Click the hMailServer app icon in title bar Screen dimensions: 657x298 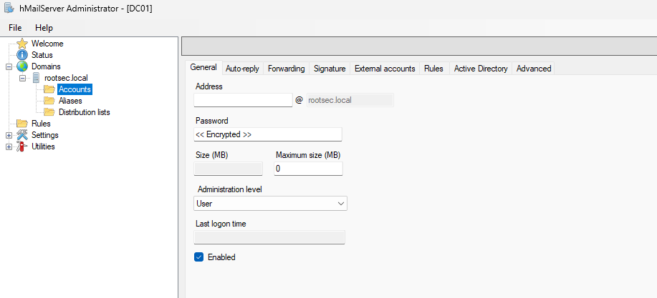[x=9, y=8]
